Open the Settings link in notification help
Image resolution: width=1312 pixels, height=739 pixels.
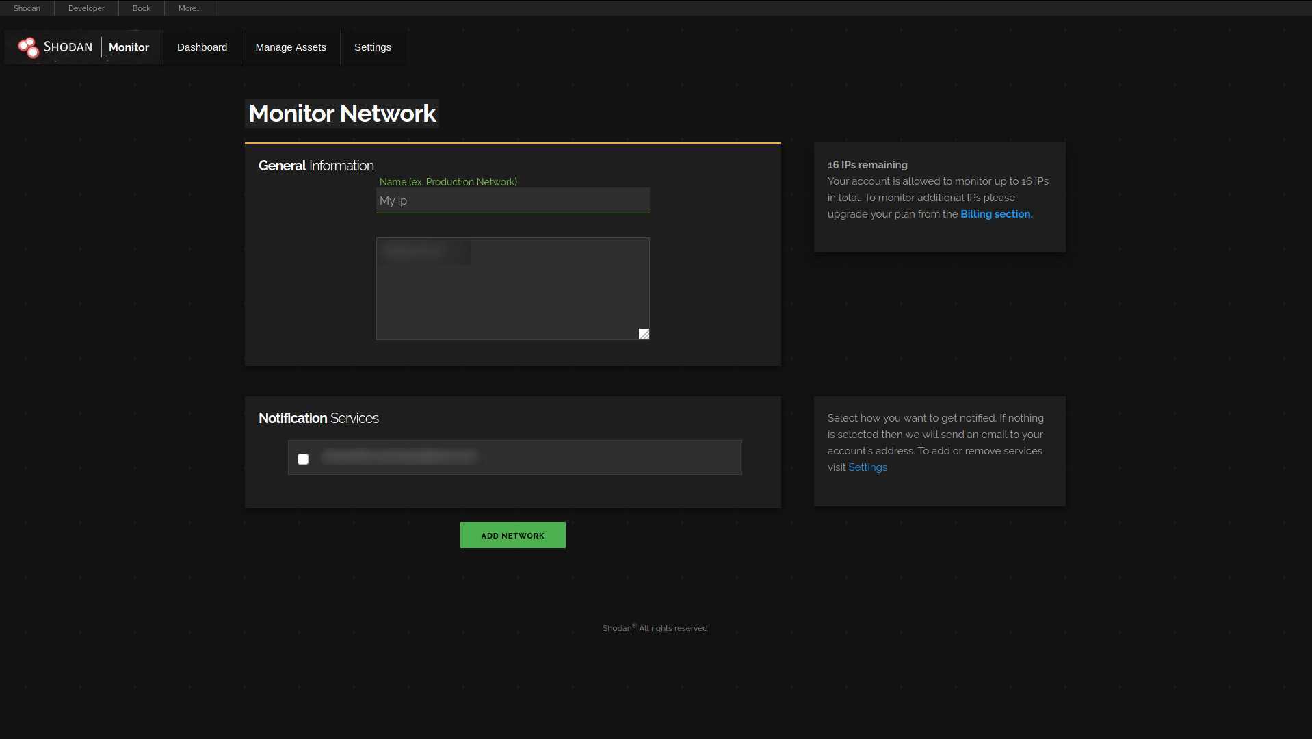pos(867,467)
